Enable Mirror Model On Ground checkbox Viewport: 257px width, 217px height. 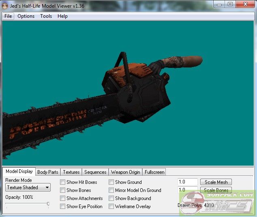tap(111, 190)
